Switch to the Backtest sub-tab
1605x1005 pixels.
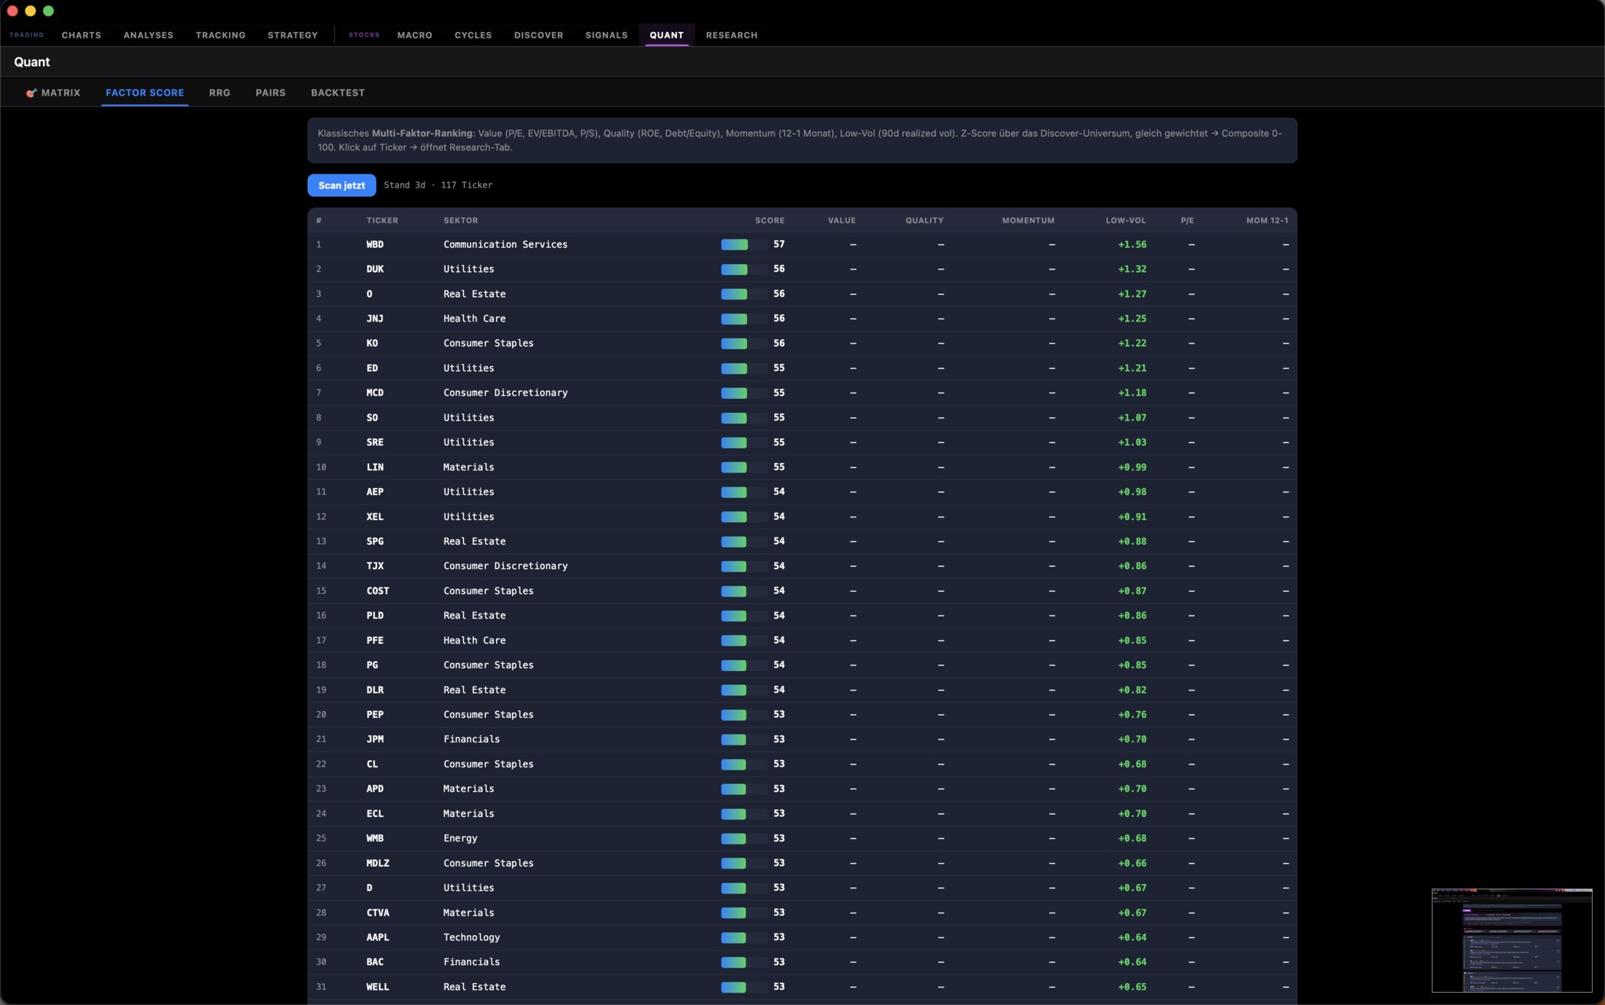tap(338, 93)
